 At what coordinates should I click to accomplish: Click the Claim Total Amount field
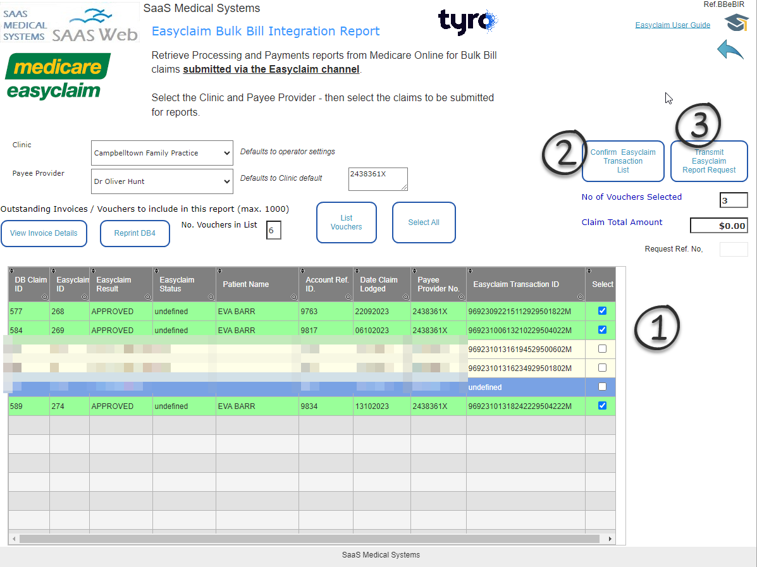[719, 226]
